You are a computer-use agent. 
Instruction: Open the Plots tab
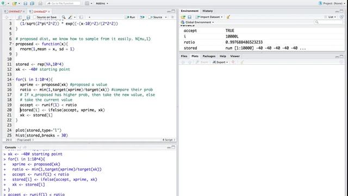pos(195,56)
